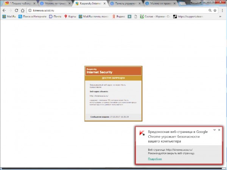Open the Mail.Ru: почта, поиск bookmark

[94, 17]
